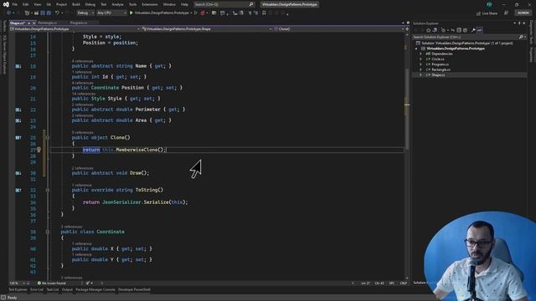
Task: Click the feedback icon next to Live Share
Action: click(x=506, y=13)
